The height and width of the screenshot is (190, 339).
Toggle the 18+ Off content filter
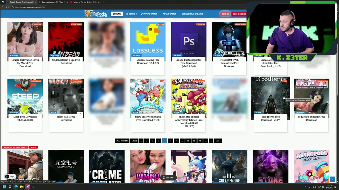tap(168, 177)
